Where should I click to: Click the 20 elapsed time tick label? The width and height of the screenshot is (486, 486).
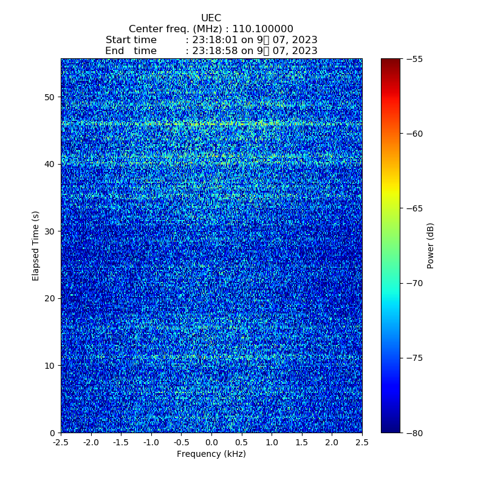pyautogui.click(x=50, y=298)
